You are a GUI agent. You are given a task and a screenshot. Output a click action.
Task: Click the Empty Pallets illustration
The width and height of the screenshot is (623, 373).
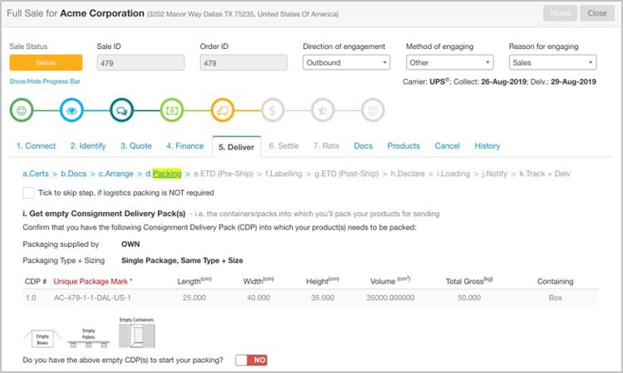pos(89,337)
